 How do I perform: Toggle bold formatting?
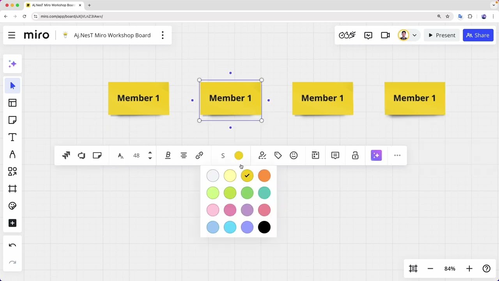click(168, 155)
